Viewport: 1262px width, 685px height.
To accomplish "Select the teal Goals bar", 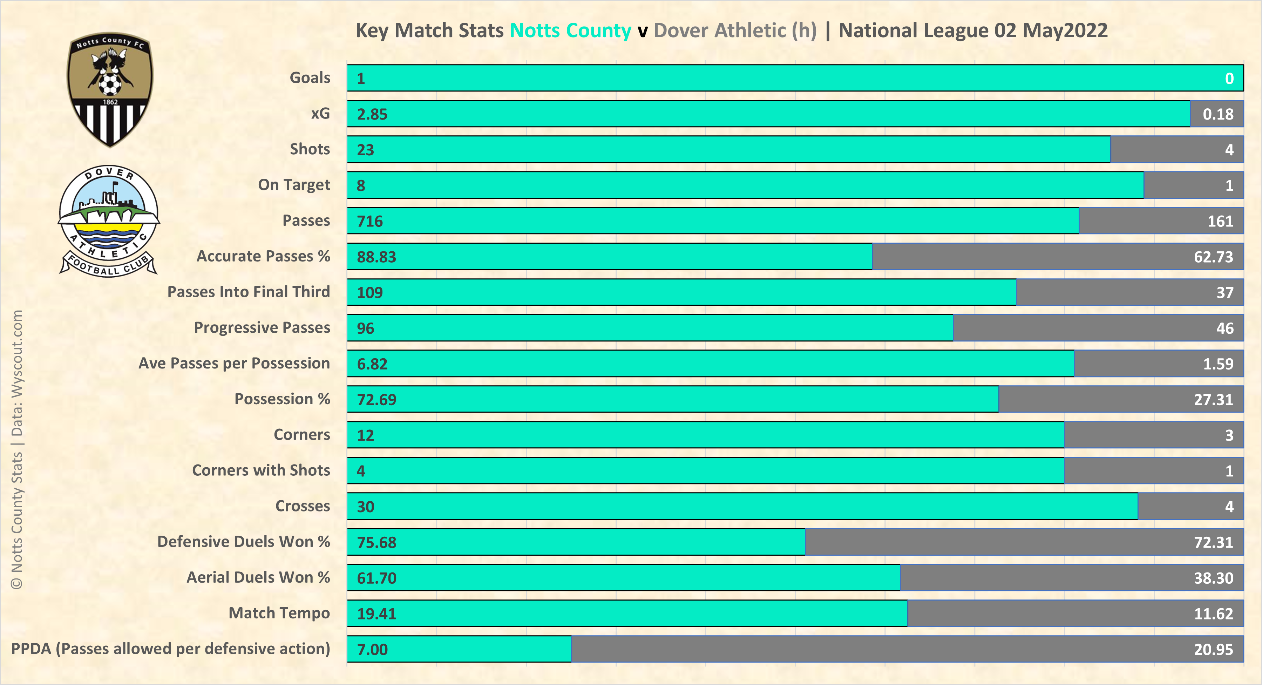I will click(x=795, y=79).
